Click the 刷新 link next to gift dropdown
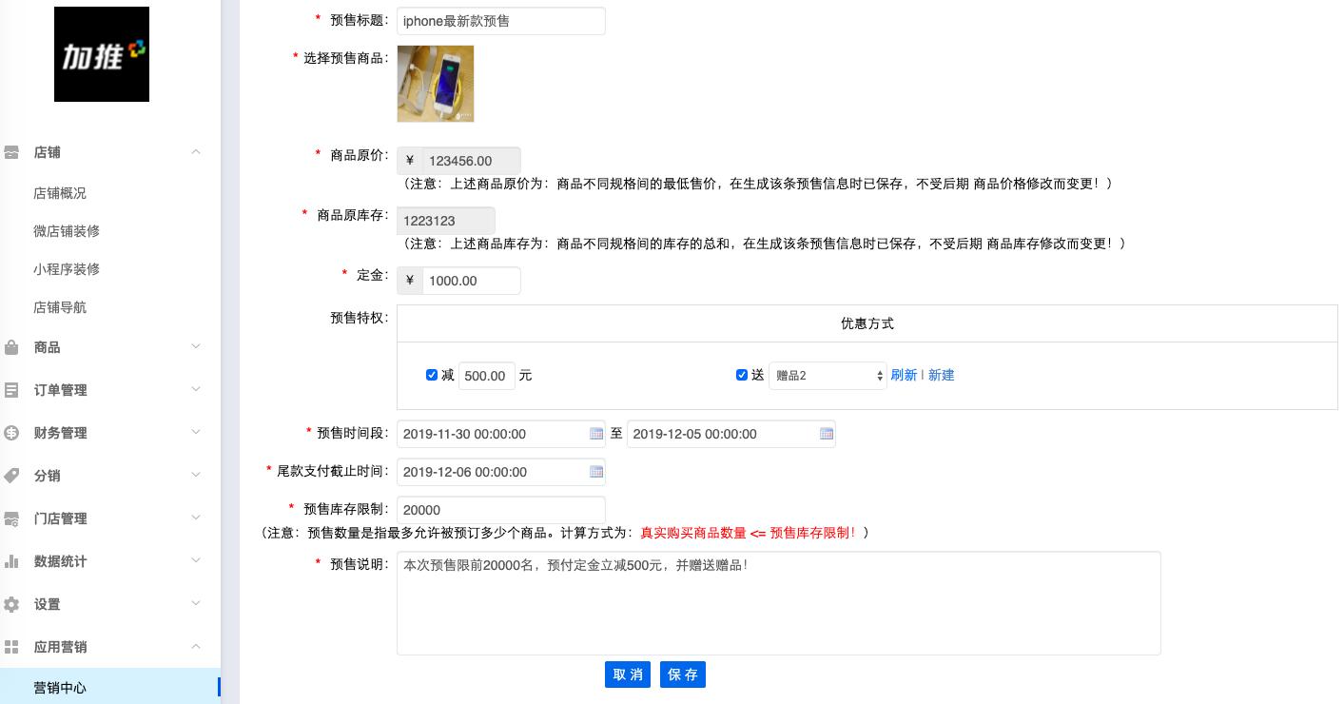Image resolution: width=1344 pixels, height=704 pixels. (904, 375)
